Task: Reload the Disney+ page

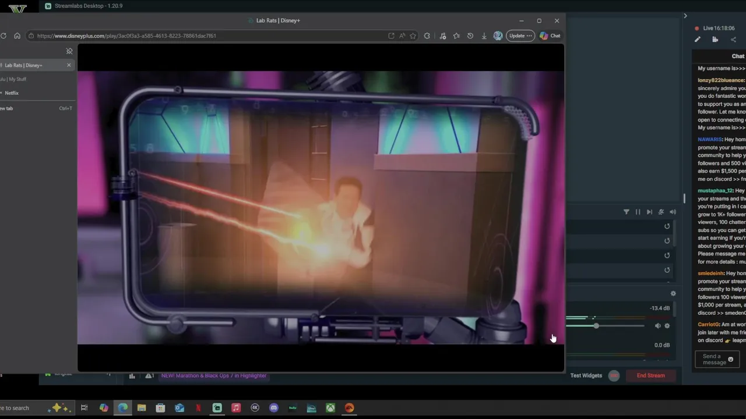Action: [3, 35]
